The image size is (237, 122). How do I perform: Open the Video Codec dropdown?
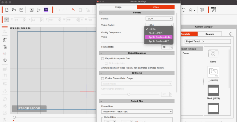pyautogui.click(x=160, y=25)
